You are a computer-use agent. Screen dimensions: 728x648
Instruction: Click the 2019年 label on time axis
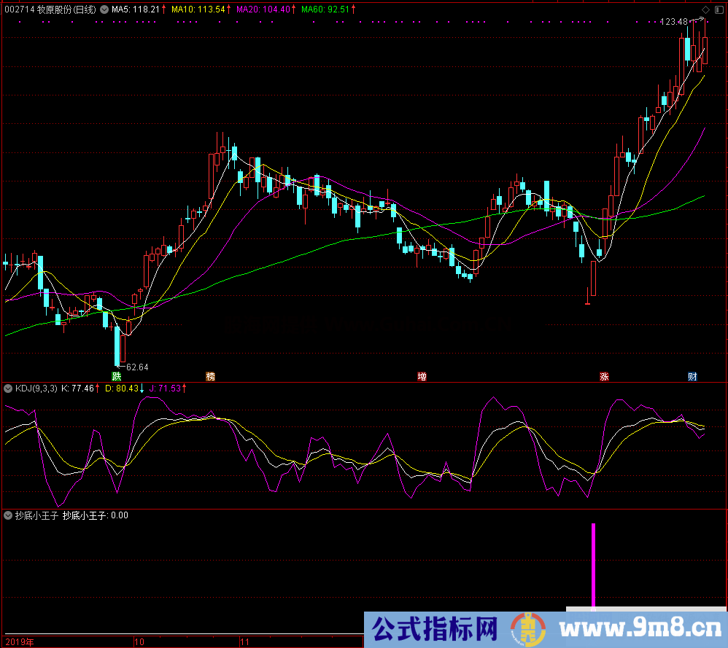pos(18,642)
